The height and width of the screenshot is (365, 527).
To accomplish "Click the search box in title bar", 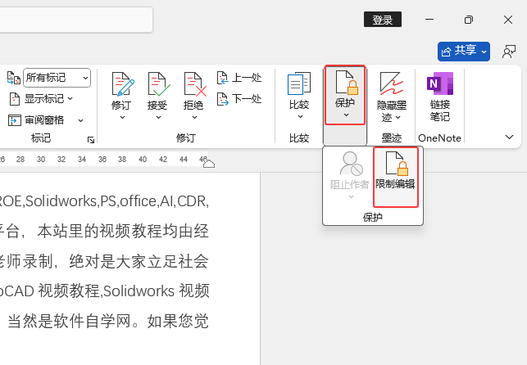I will tap(76, 20).
